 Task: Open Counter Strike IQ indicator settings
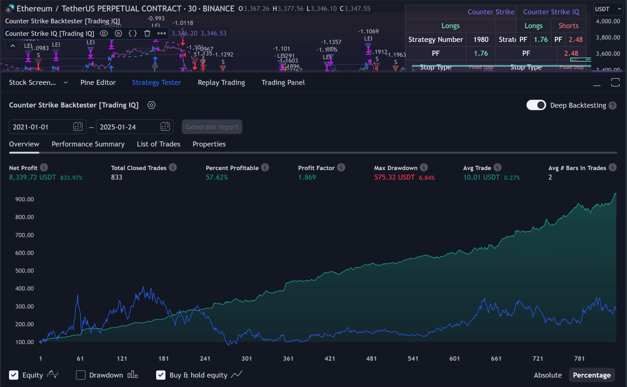pos(118,33)
